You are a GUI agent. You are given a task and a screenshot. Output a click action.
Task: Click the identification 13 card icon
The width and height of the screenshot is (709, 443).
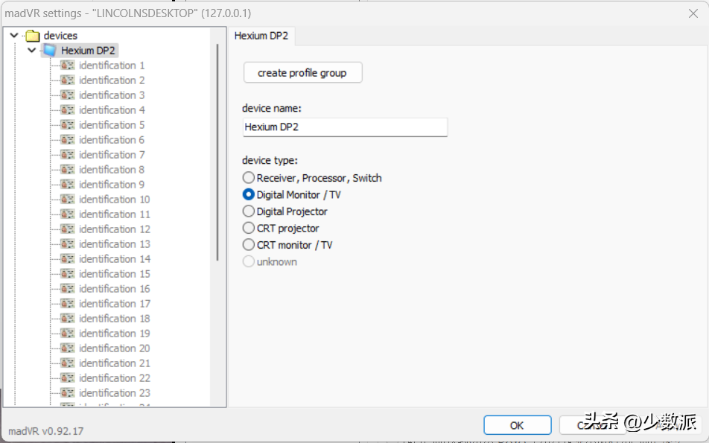68,244
